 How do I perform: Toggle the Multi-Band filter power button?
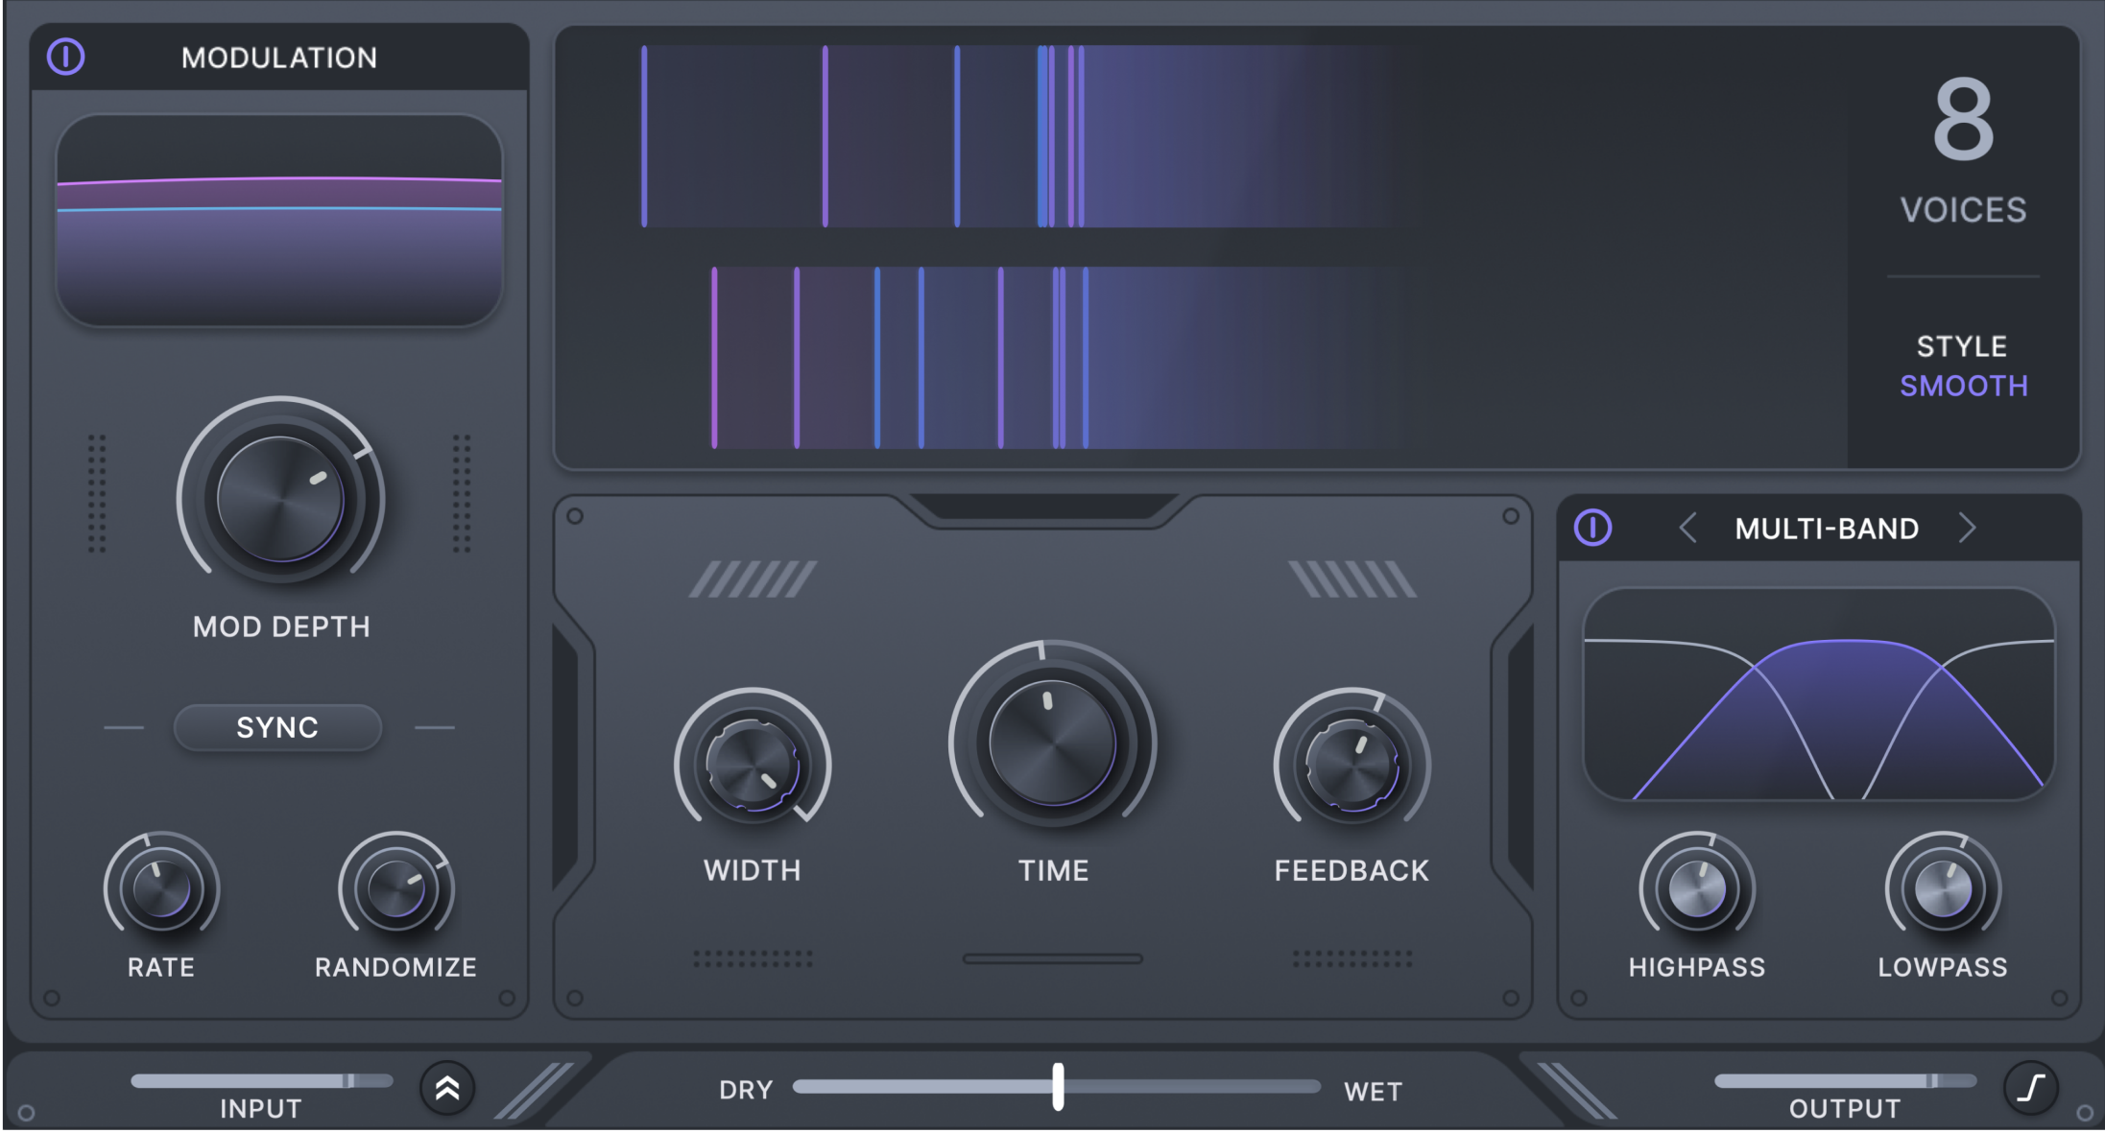[x=1592, y=528]
